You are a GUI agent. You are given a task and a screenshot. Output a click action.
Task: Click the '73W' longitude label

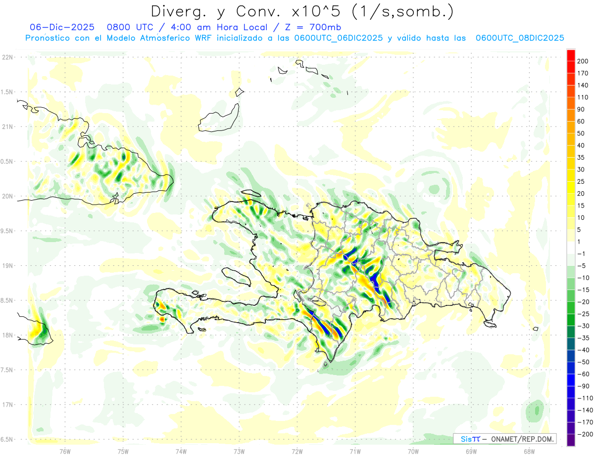click(239, 452)
